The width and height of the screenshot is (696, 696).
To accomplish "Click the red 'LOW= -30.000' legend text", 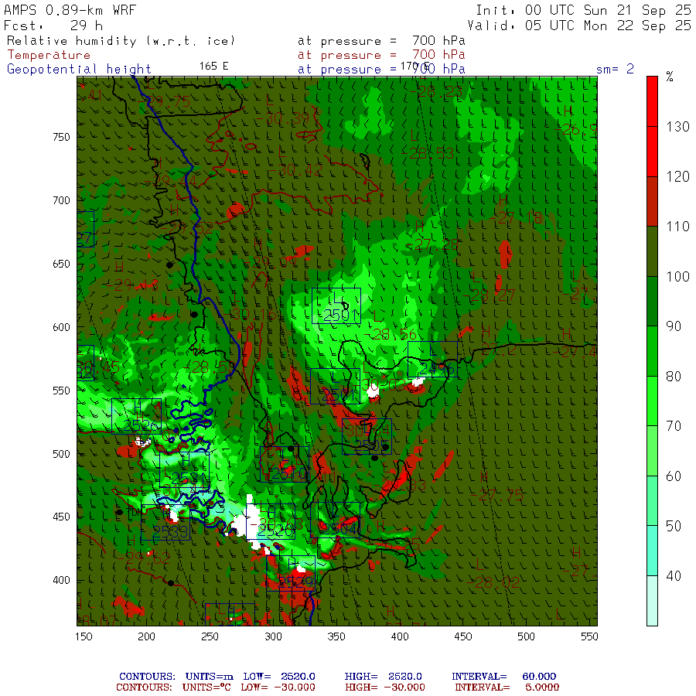I will point(278,687).
